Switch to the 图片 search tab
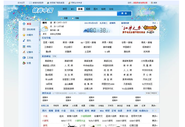The width and height of the screenshot is (185, 127). 96,9
